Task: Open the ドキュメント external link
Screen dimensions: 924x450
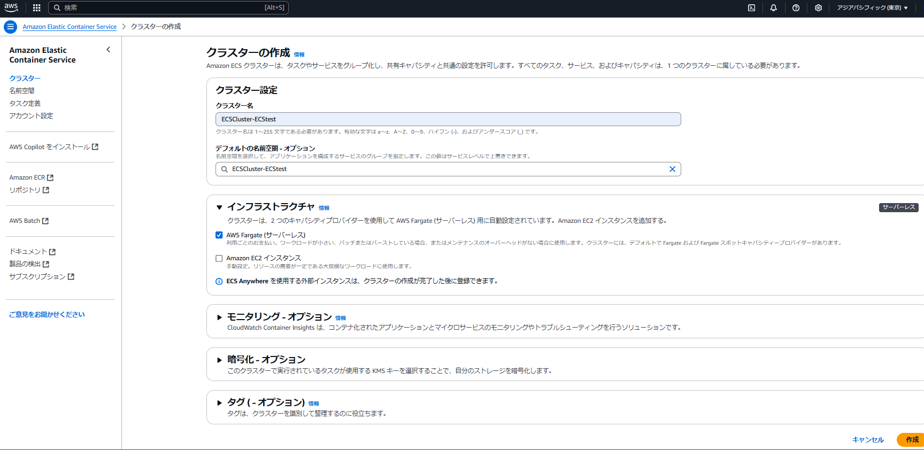Action: click(x=32, y=252)
